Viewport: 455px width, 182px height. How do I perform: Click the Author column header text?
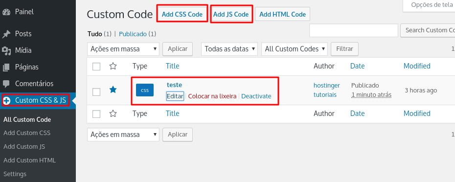324,66
